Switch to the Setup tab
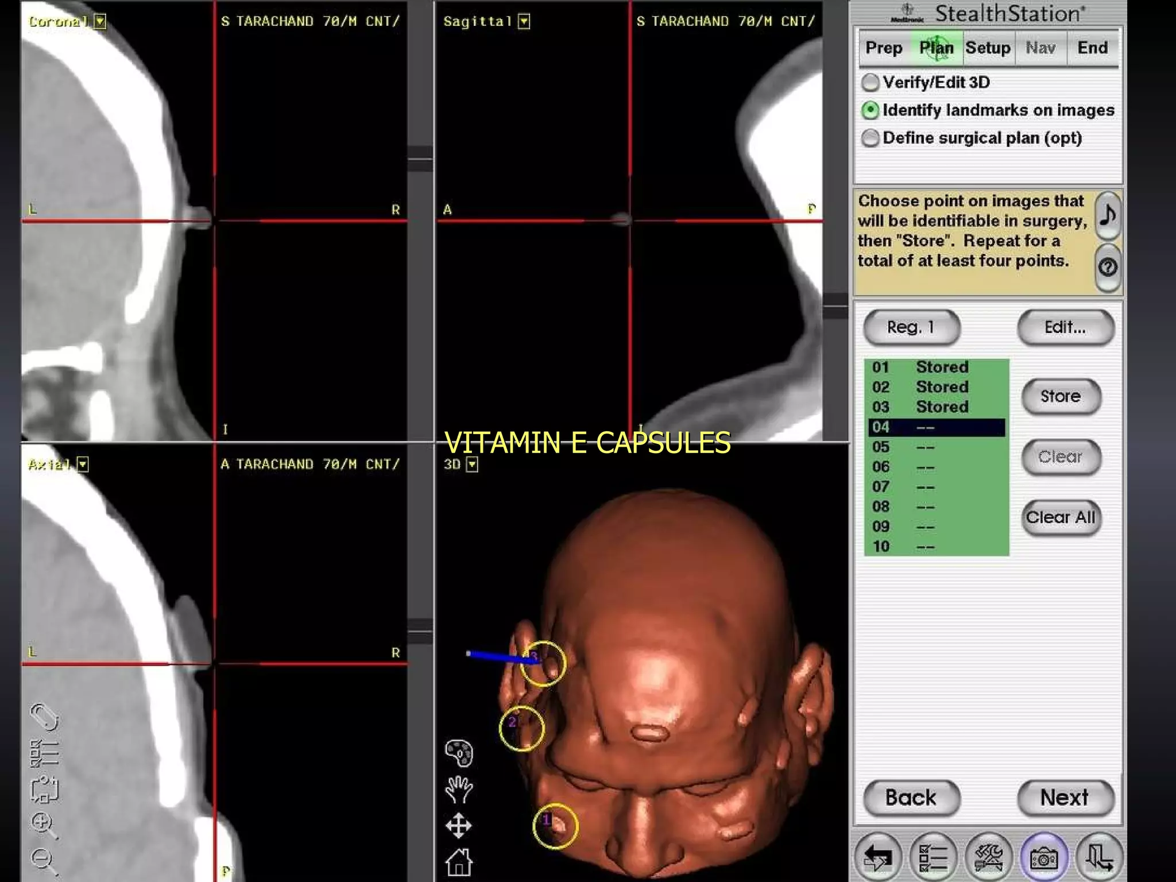This screenshot has width=1176, height=882. pos(988,48)
